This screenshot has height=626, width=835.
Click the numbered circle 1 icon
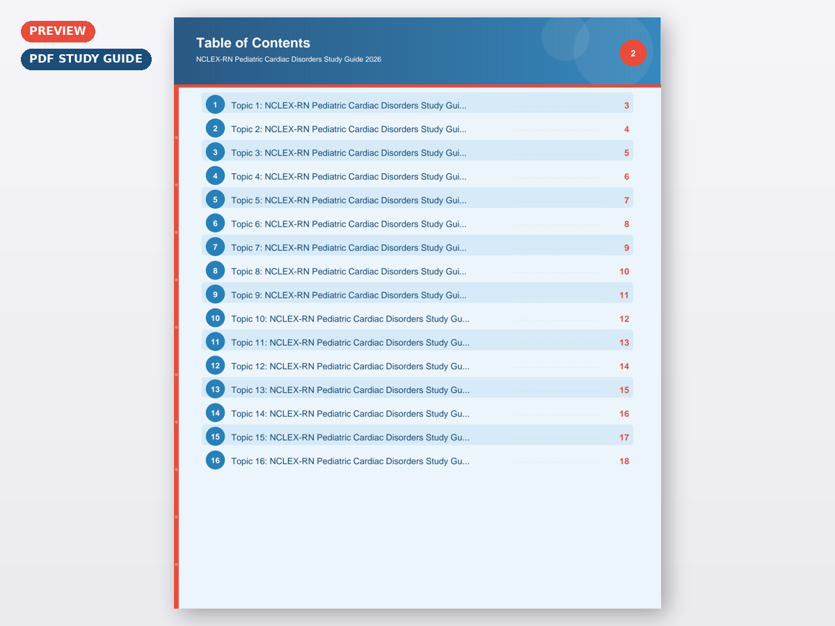[x=215, y=105]
